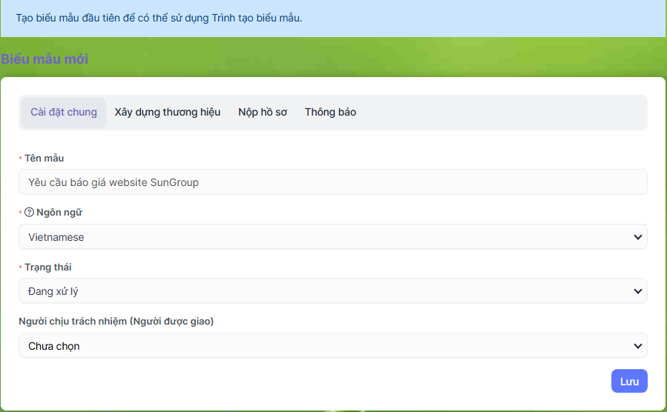Click the chevron arrow on the Vietnamese dropdown
This screenshot has width=667, height=412.
pyautogui.click(x=637, y=237)
